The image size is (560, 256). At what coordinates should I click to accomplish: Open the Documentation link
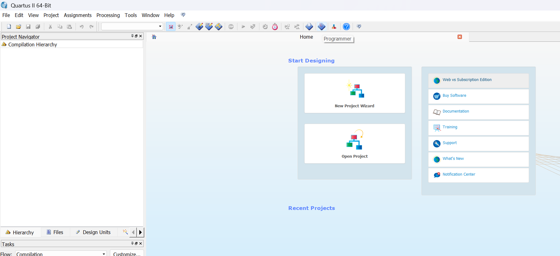[x=456, y=111]
